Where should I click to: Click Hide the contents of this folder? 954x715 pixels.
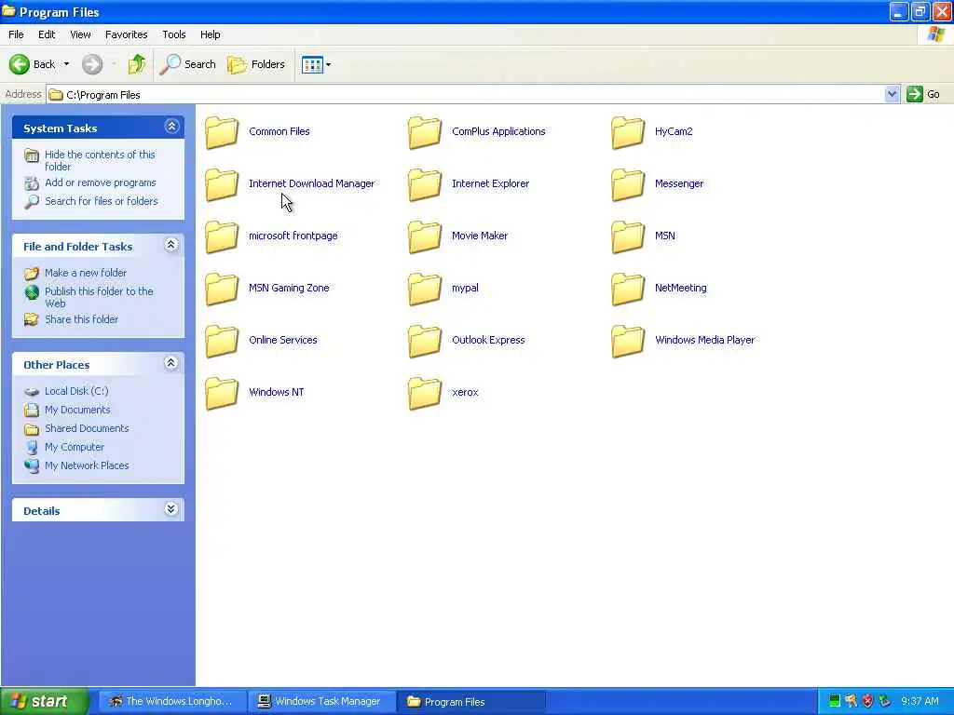100,160
